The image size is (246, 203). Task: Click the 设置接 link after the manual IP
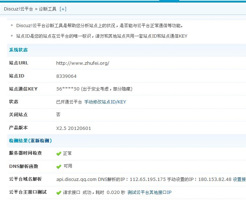point(239,179)
